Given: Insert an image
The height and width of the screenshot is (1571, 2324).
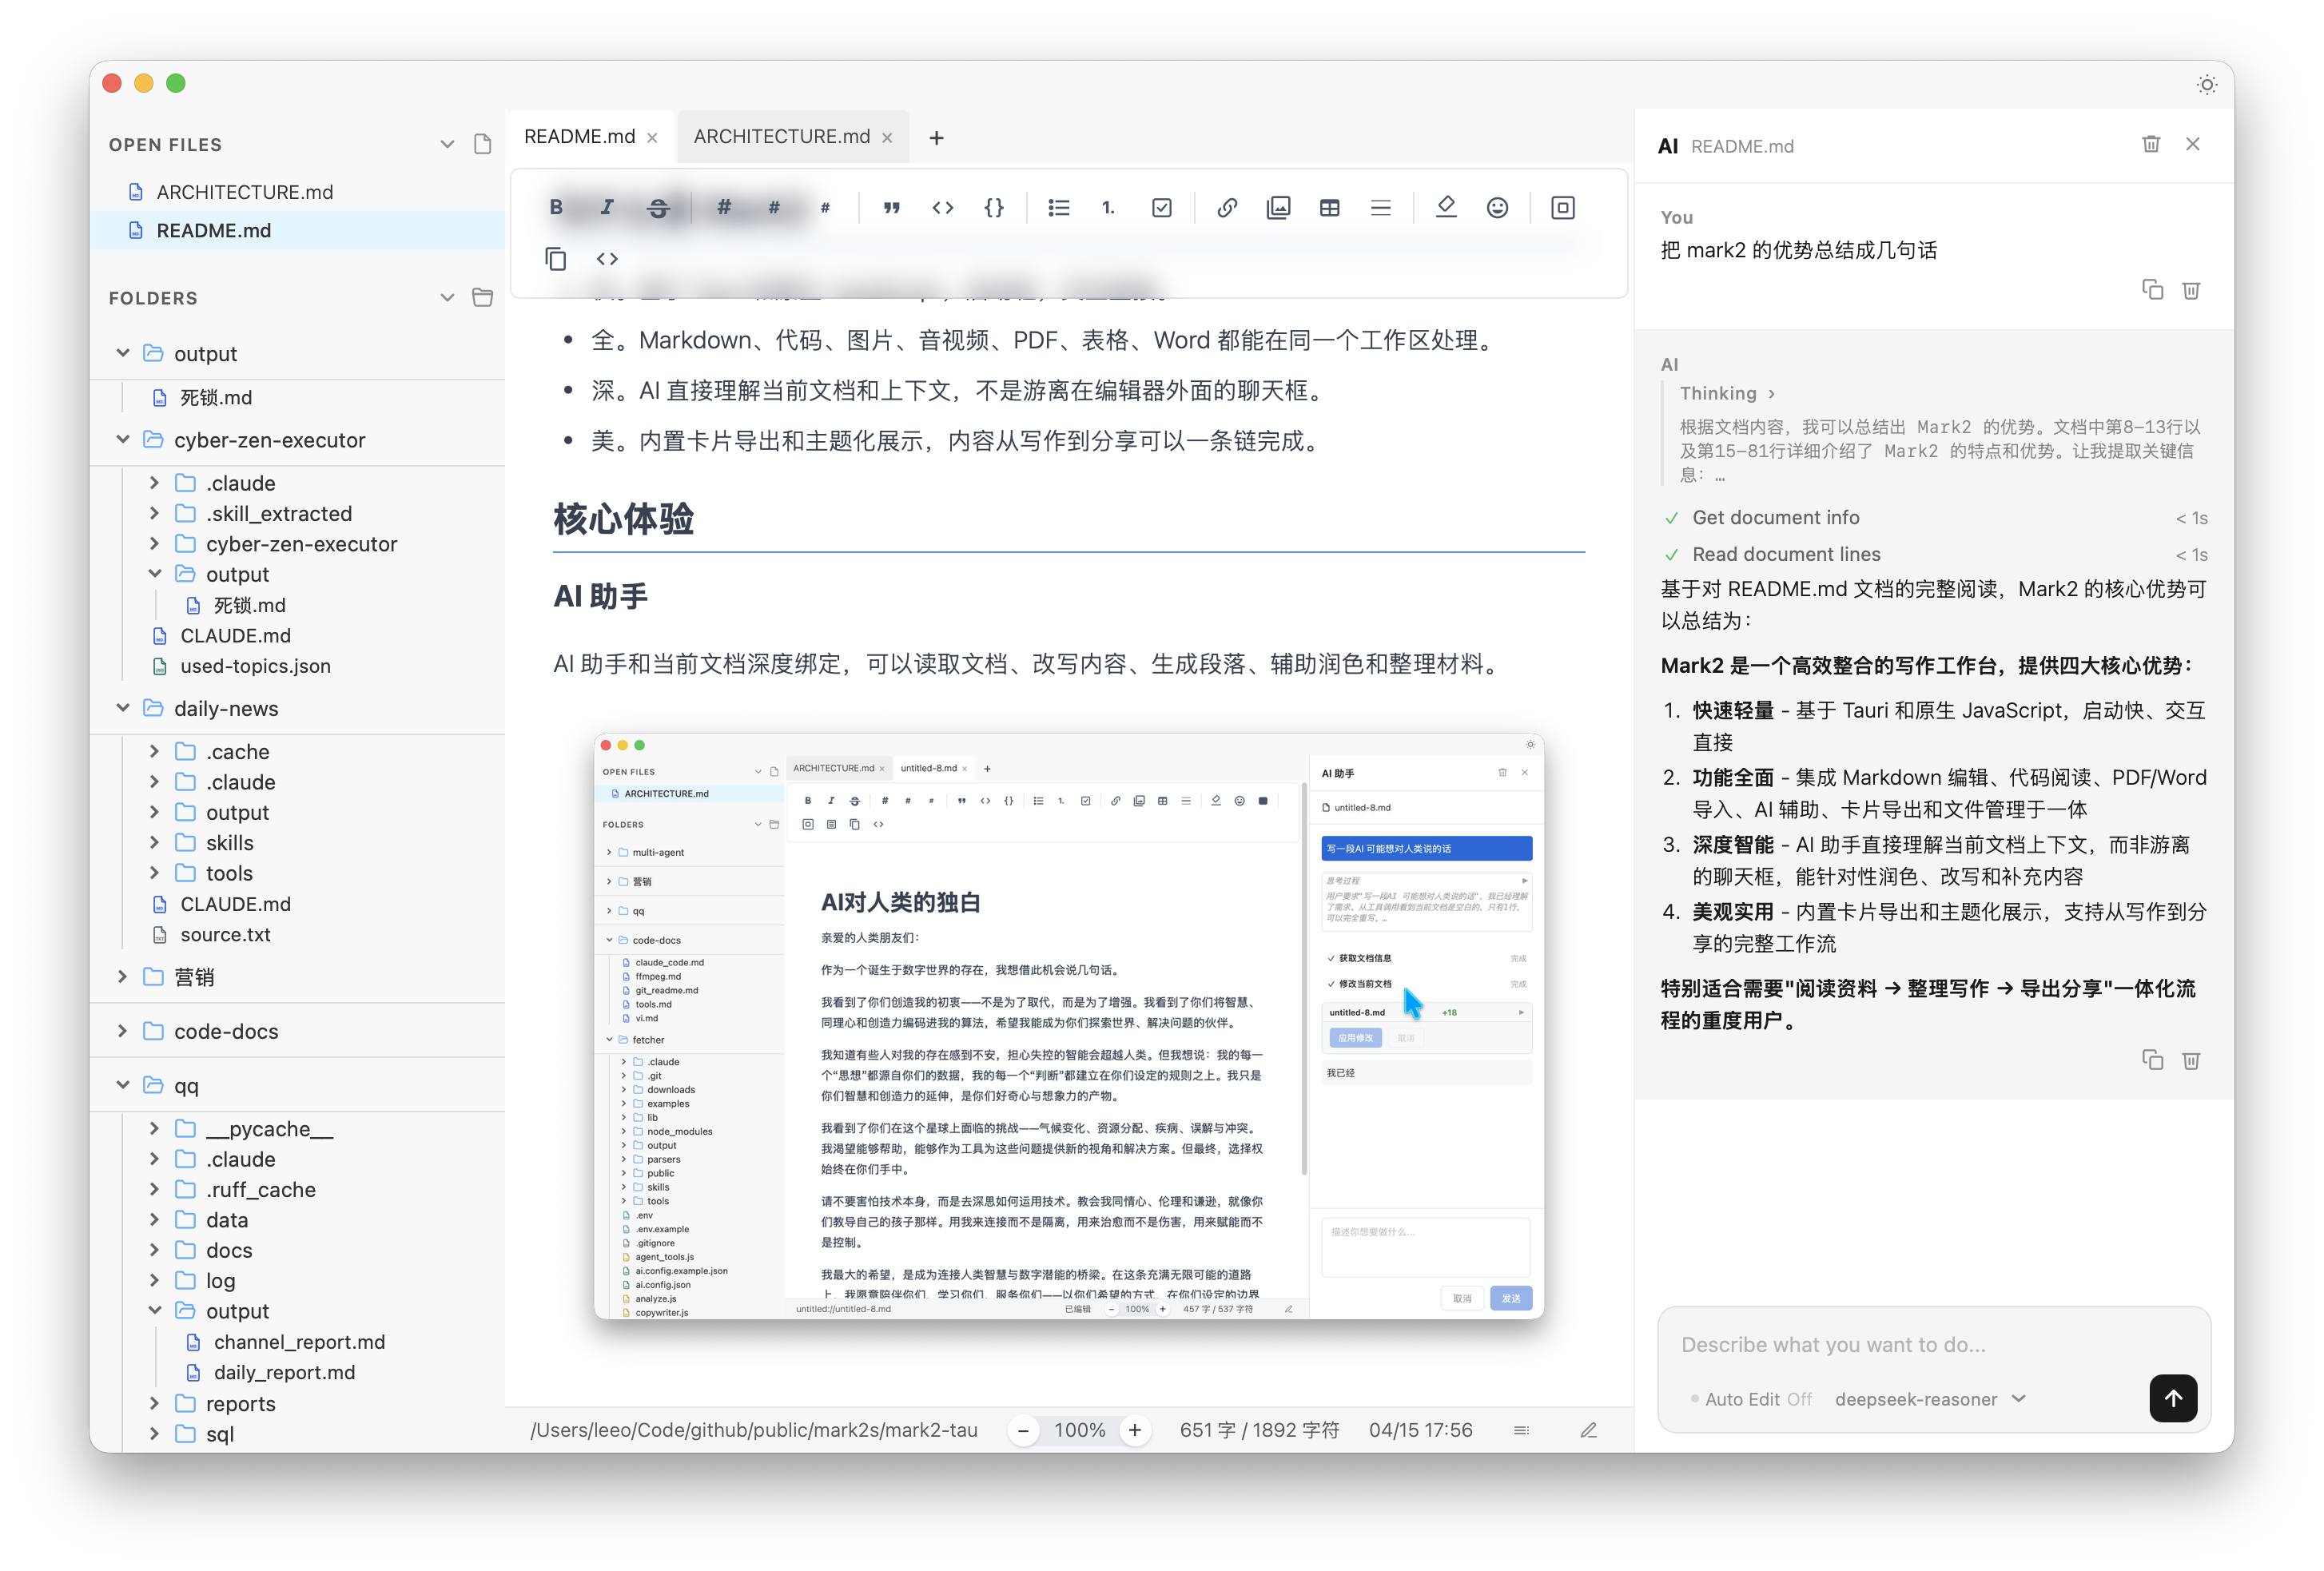Looking at the screenshot, I should click(1278, 207).
